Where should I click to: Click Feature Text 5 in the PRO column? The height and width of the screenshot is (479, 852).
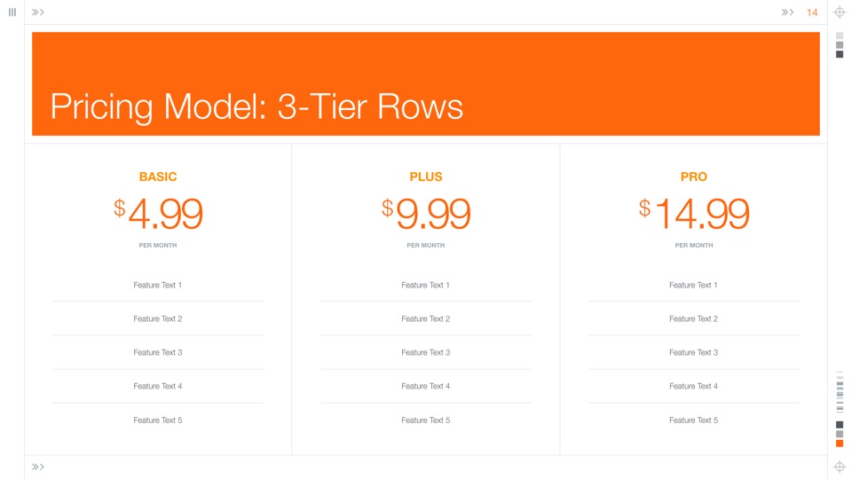(694, 420)
